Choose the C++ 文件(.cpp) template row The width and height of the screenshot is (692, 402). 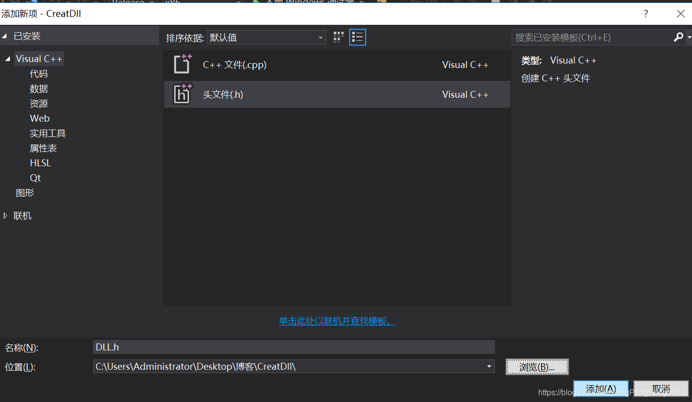coord(337,65)
